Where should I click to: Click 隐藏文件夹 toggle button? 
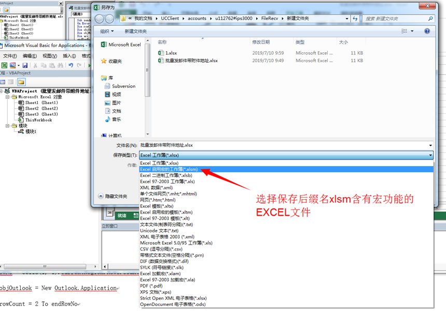(113, 196)
